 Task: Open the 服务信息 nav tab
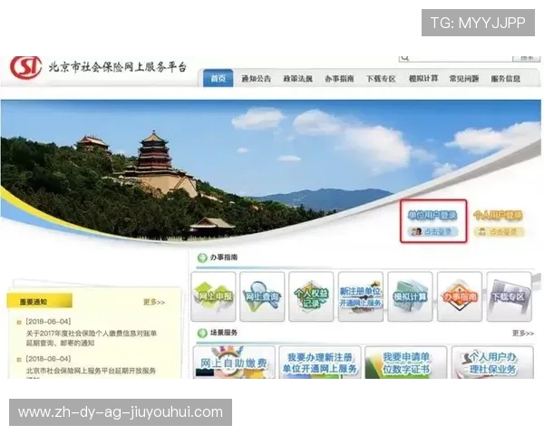click(x=506, y=79)
